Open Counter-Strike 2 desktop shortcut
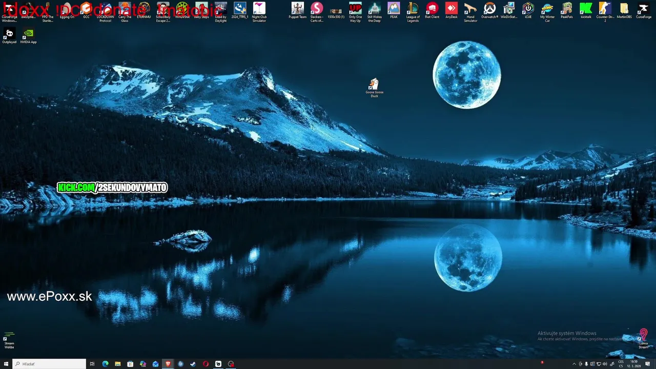 pos(605,12)
